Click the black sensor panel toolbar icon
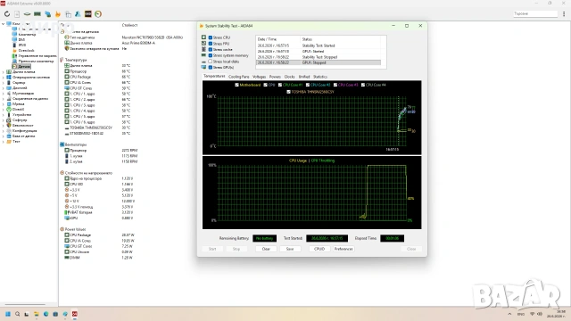 (87, 14)
